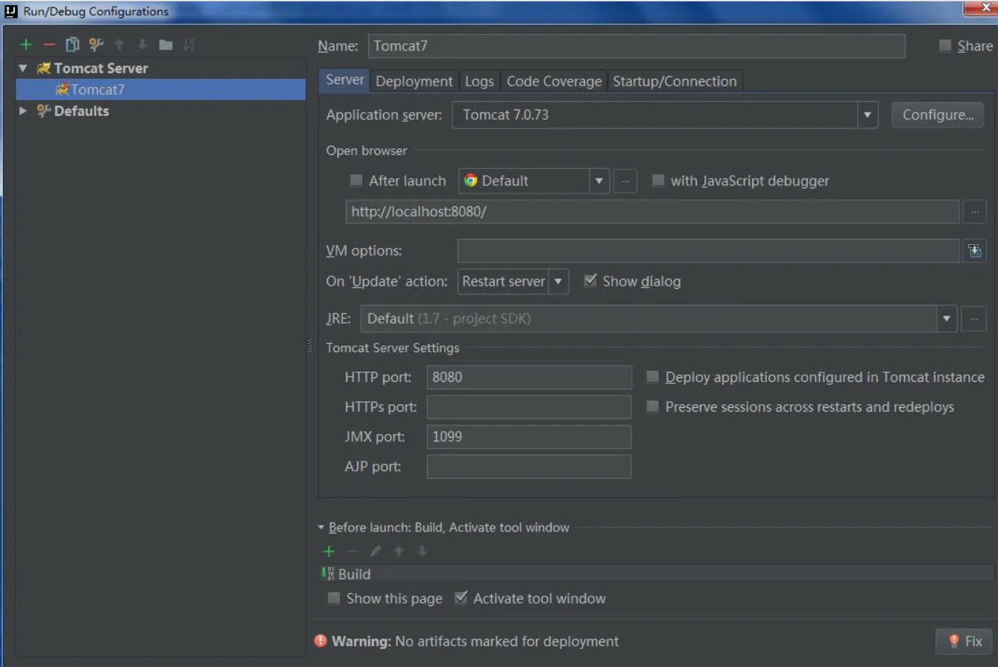Enable Deploy applications configured in Tomcat instance
Viewport: 998px width, 667px height.
[x=653, y=377]
